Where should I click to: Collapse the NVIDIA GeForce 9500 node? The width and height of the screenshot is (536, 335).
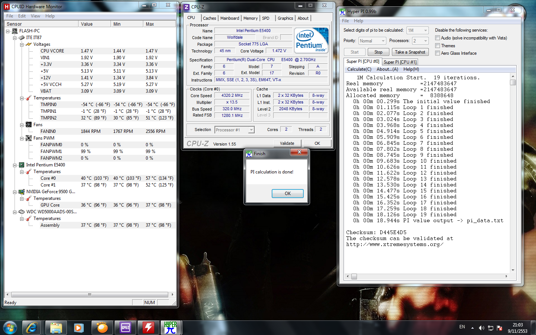point(15,192)
